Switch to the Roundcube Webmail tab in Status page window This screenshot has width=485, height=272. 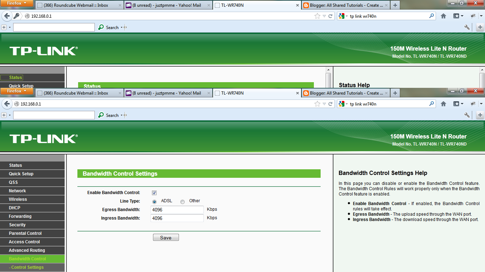point(80,5)
